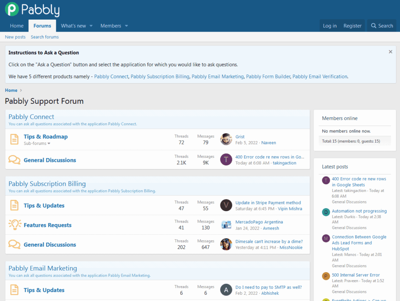Image resolution: width=400 pixels, height=301 pixels.
Task: Click the orange P avatar in Latest posts
Action: pyautogui.click(x=326, y=276)
